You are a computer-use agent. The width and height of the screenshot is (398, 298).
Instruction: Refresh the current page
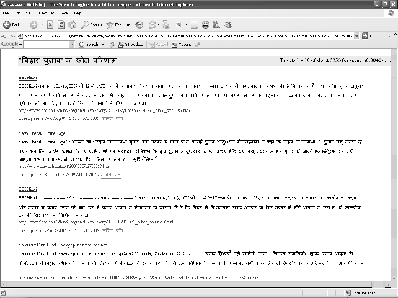tap(62, 24)
